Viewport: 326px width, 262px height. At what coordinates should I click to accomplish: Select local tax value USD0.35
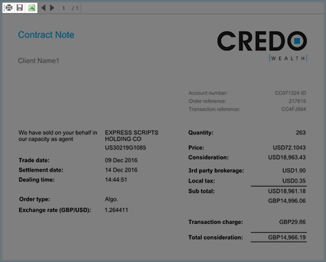pos(294,181)
